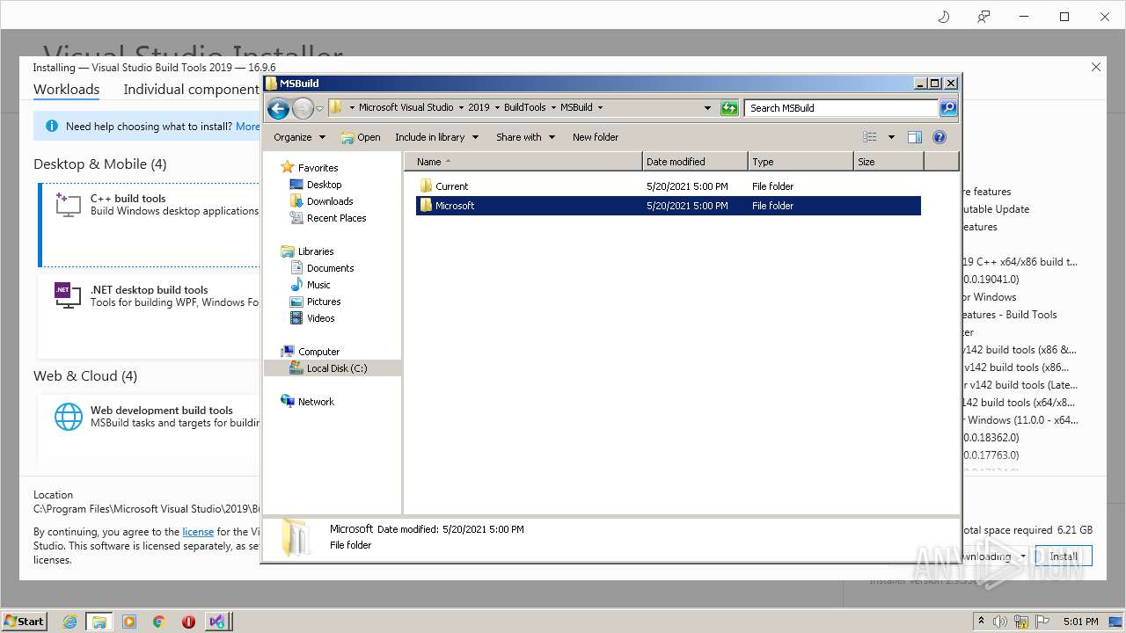Select the Current folder row
The image size is (1126, 633).
[x=669, y=186]
